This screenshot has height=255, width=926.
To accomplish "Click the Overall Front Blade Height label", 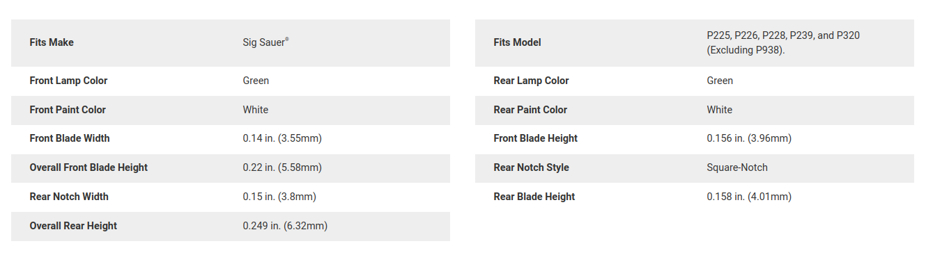I will [x=88, y=167].
